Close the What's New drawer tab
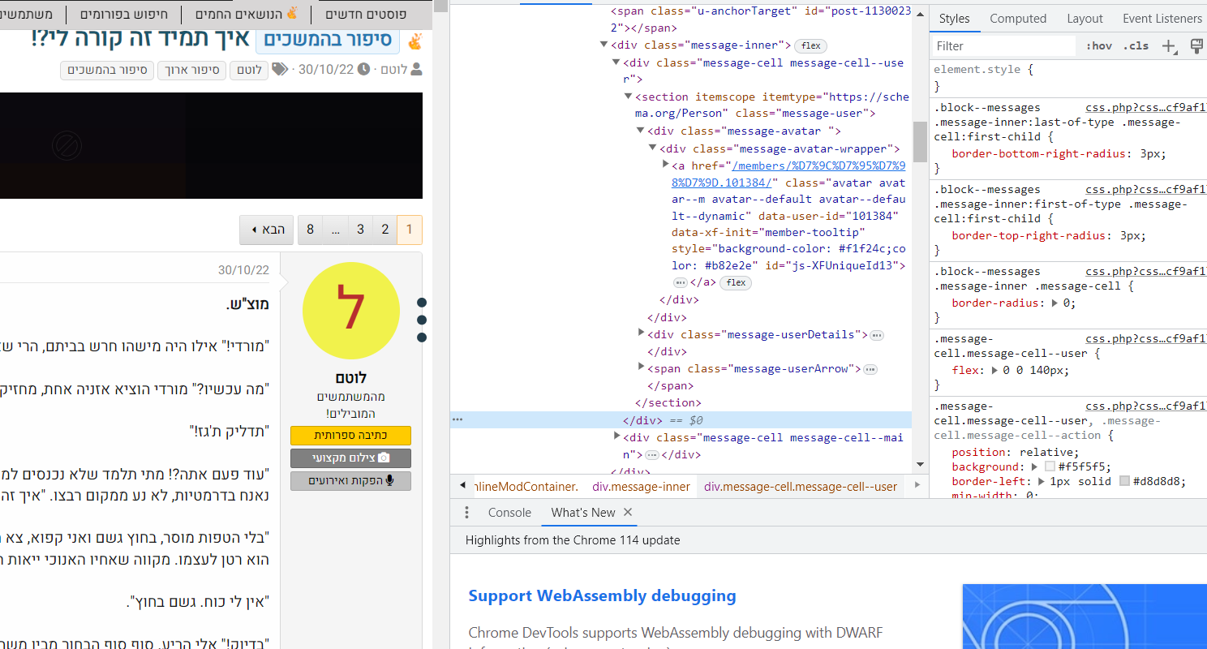Viewport: 1207px width, 649px height. [628, 513]
